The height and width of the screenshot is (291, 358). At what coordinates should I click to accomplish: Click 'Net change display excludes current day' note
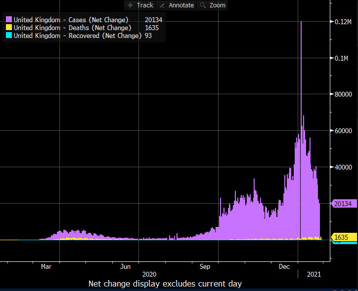coord(165,284)
